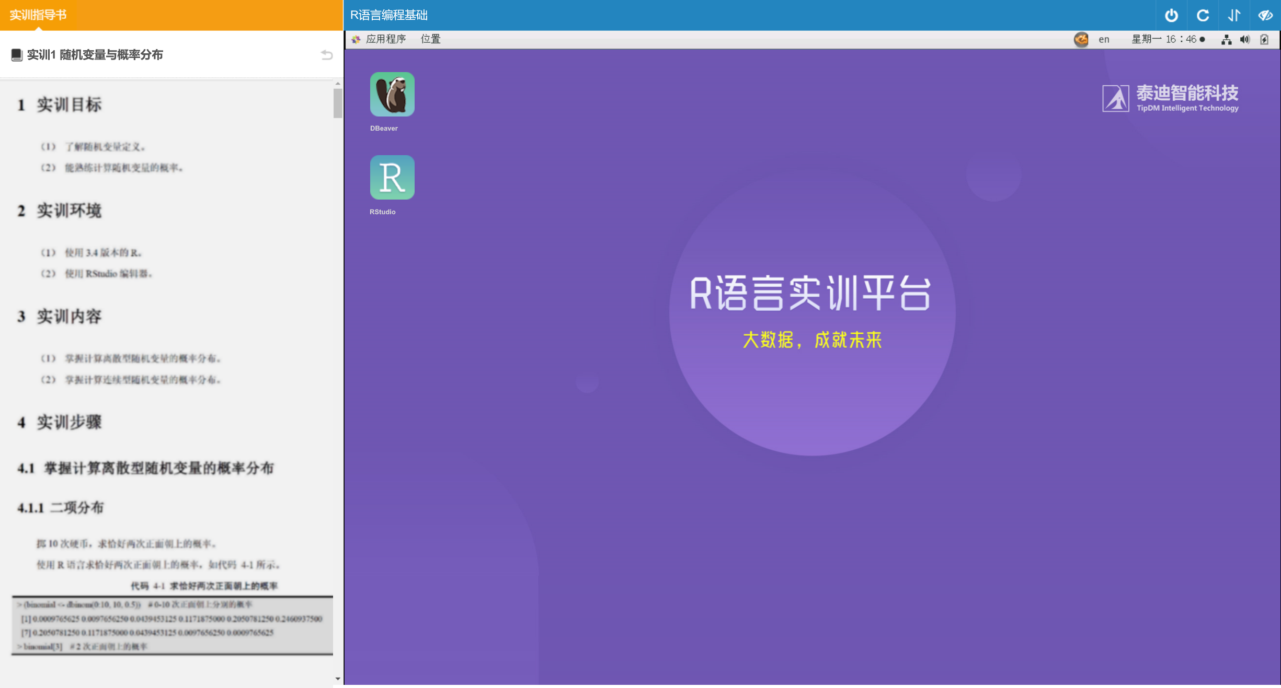Open the DBeaver desktop icon
The height and width of the screenshot is (688, 1281).
point(392,95)
